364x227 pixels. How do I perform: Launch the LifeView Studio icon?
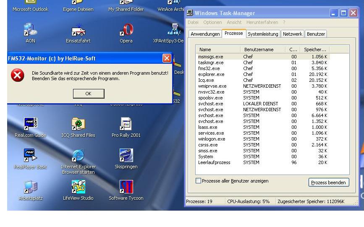pyautogui.click(x=78, y=188)
